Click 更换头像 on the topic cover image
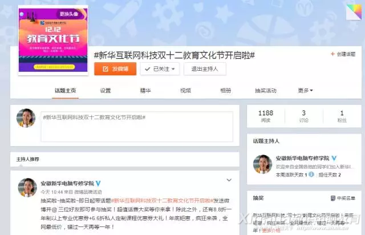This screenshot has height=235, width=365. [x=69, y=14]
